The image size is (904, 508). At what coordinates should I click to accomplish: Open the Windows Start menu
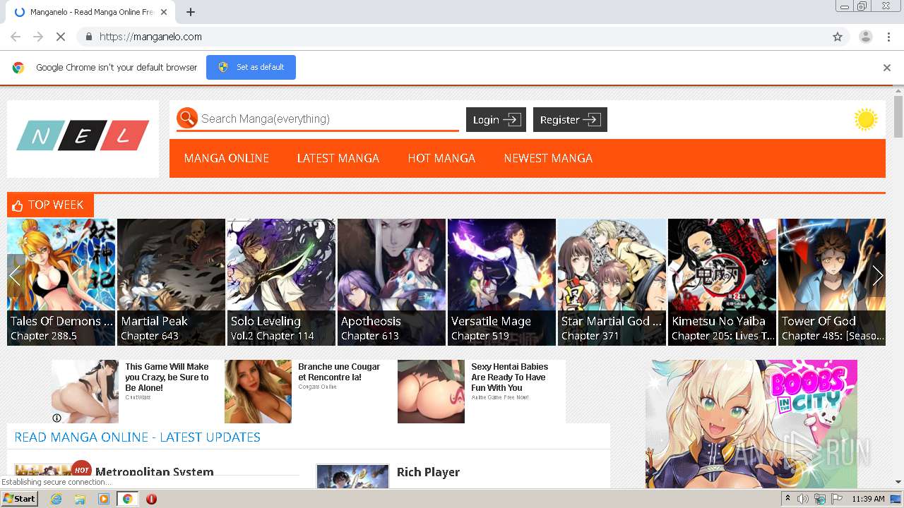20,498
